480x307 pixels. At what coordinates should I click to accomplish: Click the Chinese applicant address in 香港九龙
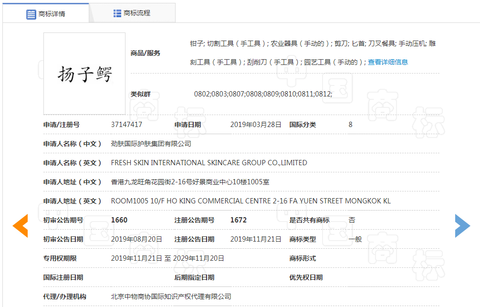[x=190, y=182]
